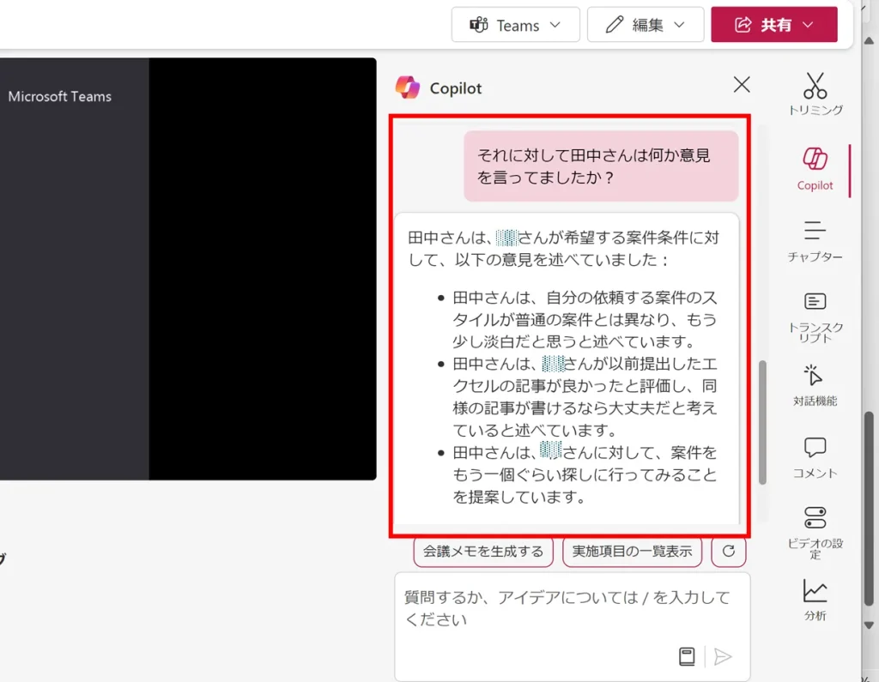Focus the Copilot question input field
Screen dimensions: 879x682
pos(567,607)
